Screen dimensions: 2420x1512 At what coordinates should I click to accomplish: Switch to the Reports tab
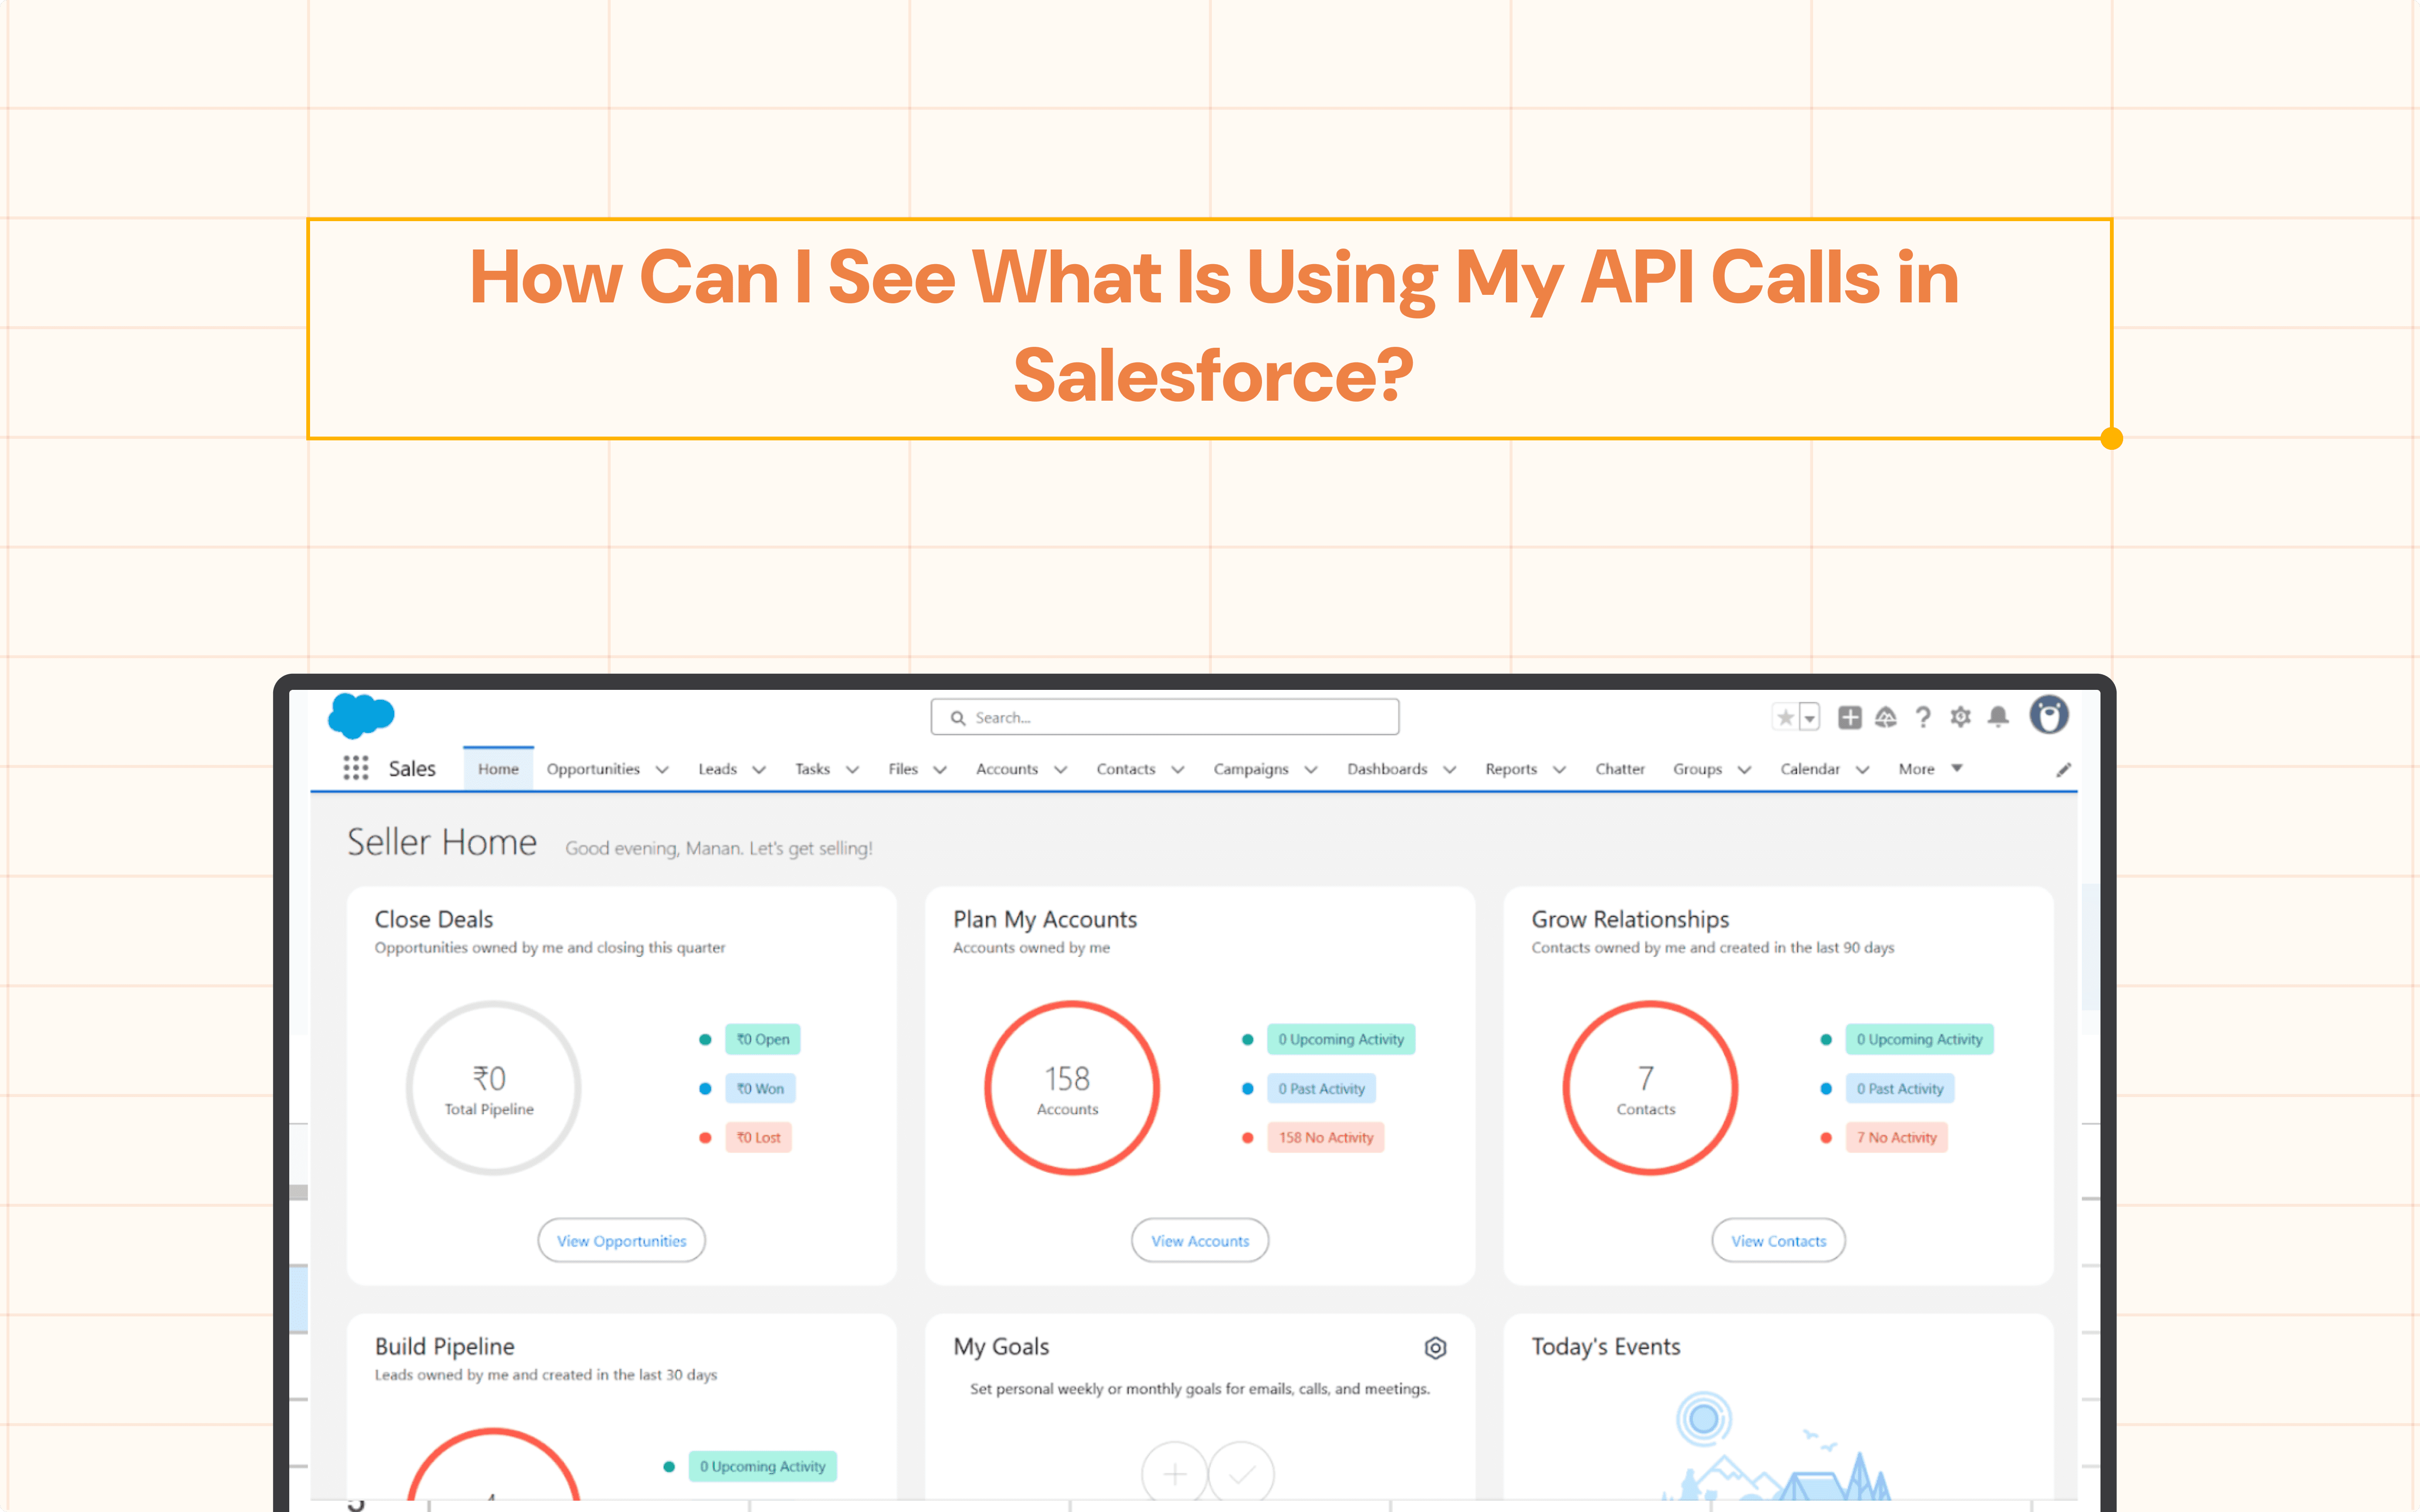[x=1511, y=769]
